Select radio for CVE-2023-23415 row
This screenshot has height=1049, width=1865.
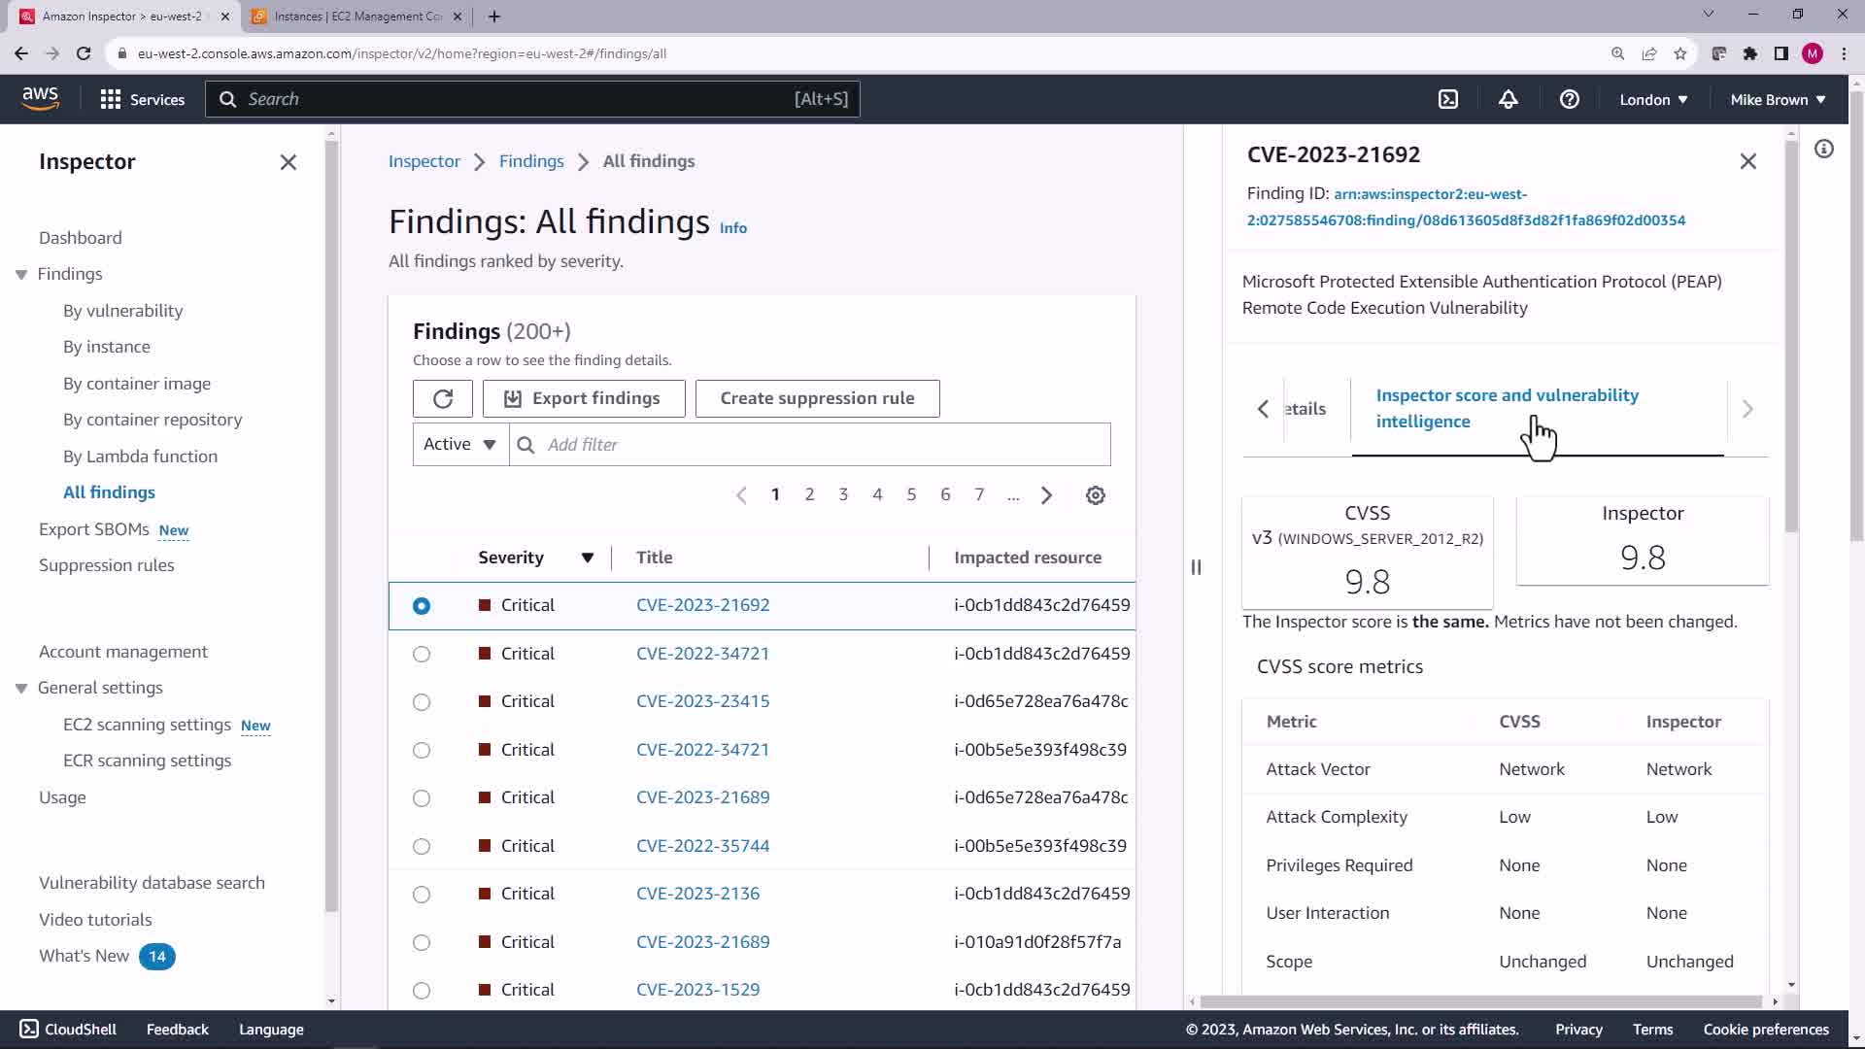coord(422,702)
